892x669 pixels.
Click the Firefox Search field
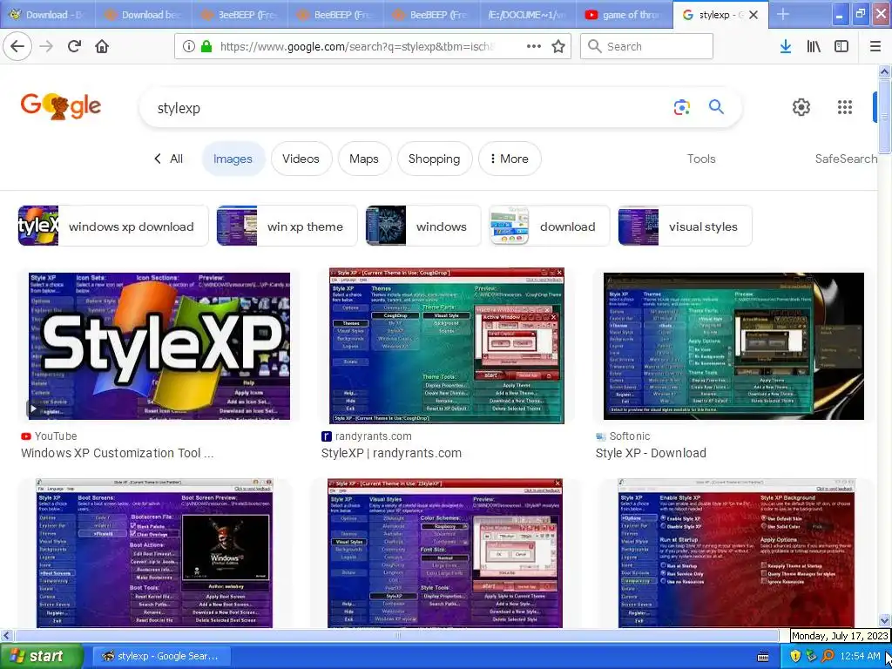click(x=646, y=46)
